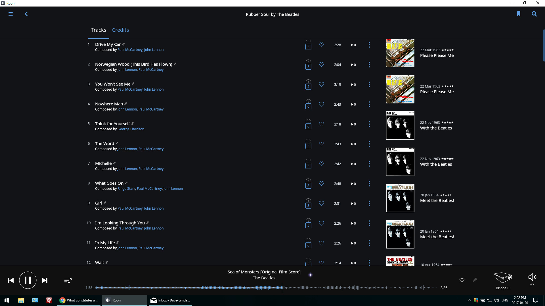Click the page vertical scrollbar

pyautogui.click(x=544, y=45)
